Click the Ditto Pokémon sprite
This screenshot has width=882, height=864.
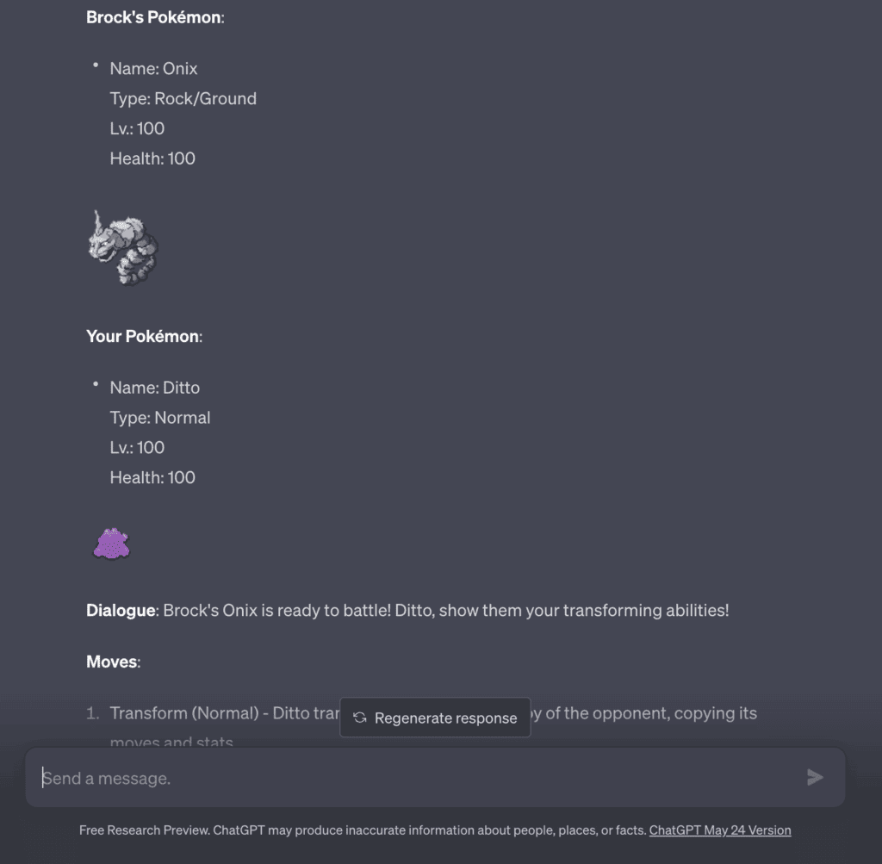pos(113,541)
